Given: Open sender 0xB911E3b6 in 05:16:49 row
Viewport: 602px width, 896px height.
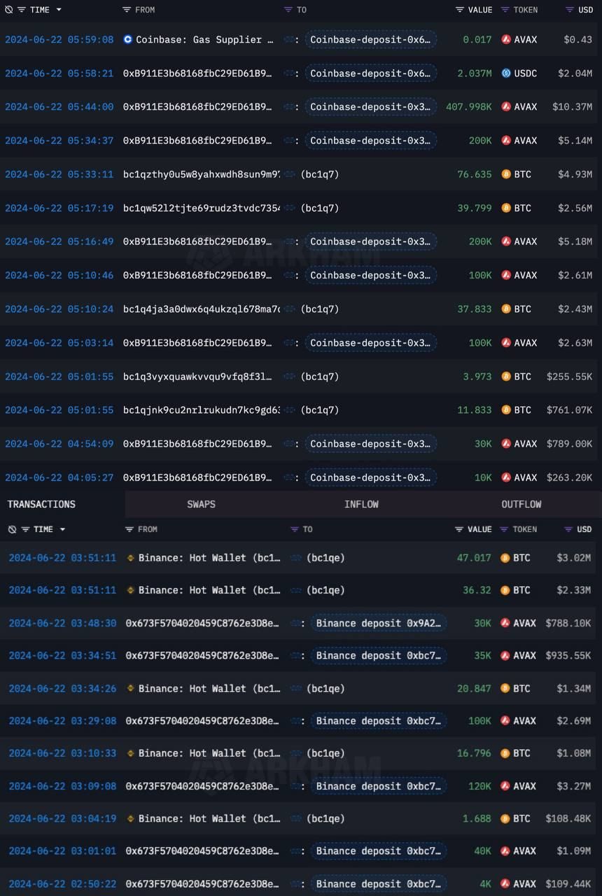Looking at the screenshot, I should point(198,241).
